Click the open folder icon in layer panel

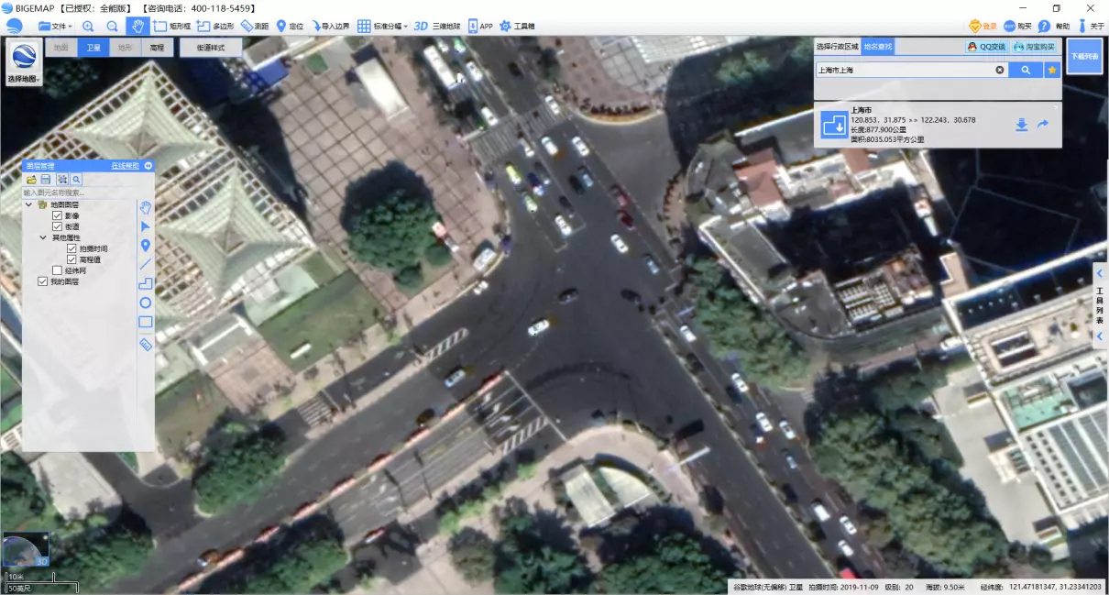(31, 180)
